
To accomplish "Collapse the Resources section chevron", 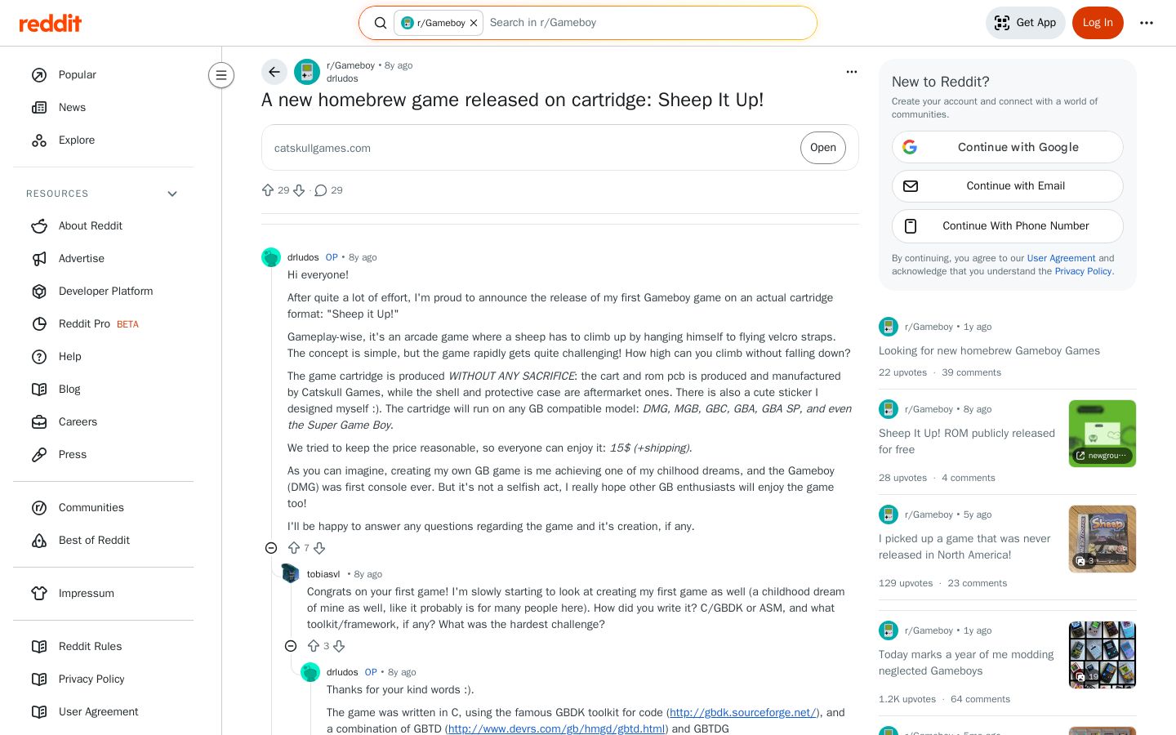I will [172, 194].
